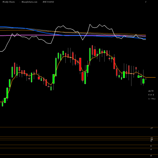158x158 pixels.
Task: Click the "Weekly Charts" title text
Action: [x=9, y=2]
